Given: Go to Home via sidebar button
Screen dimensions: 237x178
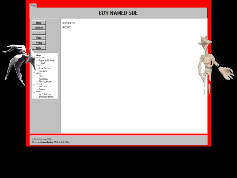Looking at the screenshot, I should [39, 22].
